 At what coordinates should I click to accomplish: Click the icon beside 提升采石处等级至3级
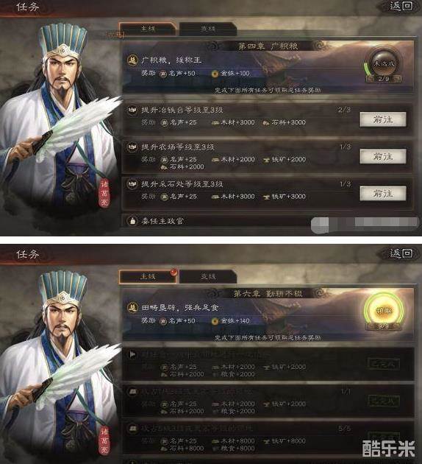pos(132,184)
